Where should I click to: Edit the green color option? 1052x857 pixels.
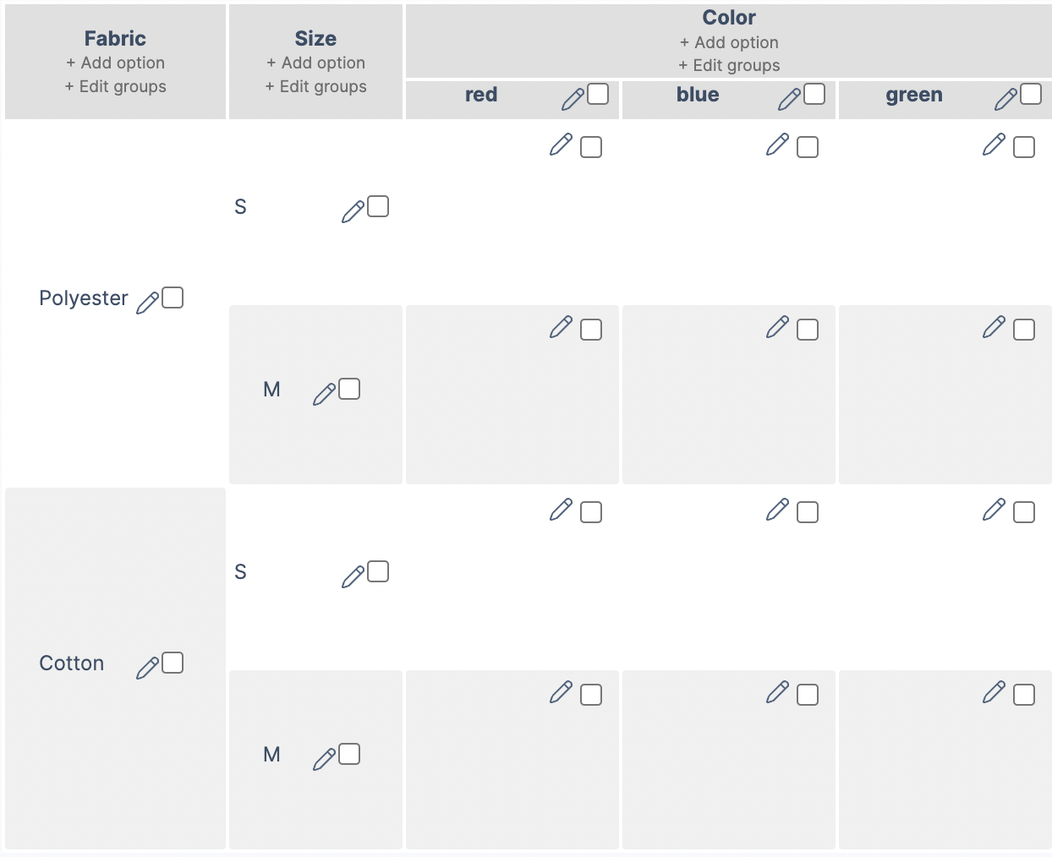1005,96
